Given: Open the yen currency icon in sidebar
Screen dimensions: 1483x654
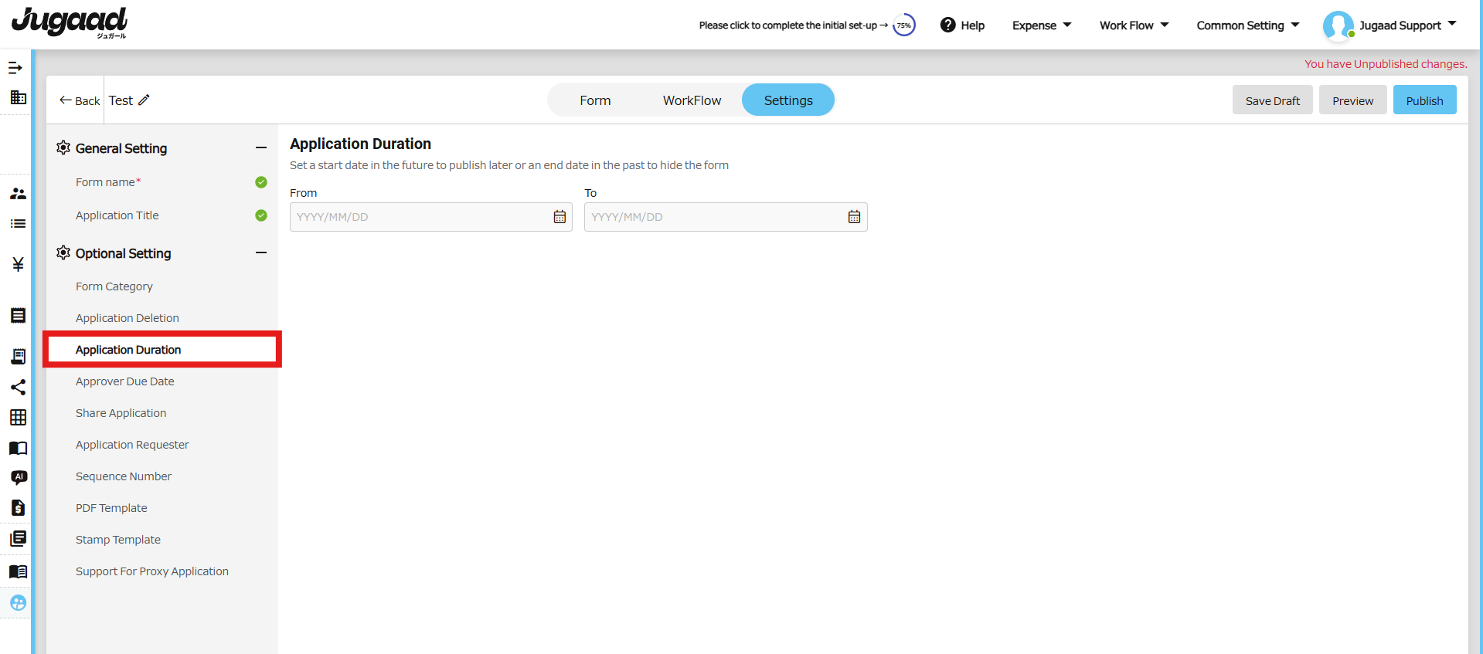Looking at the screenshot, I should [x=18, y=265].
